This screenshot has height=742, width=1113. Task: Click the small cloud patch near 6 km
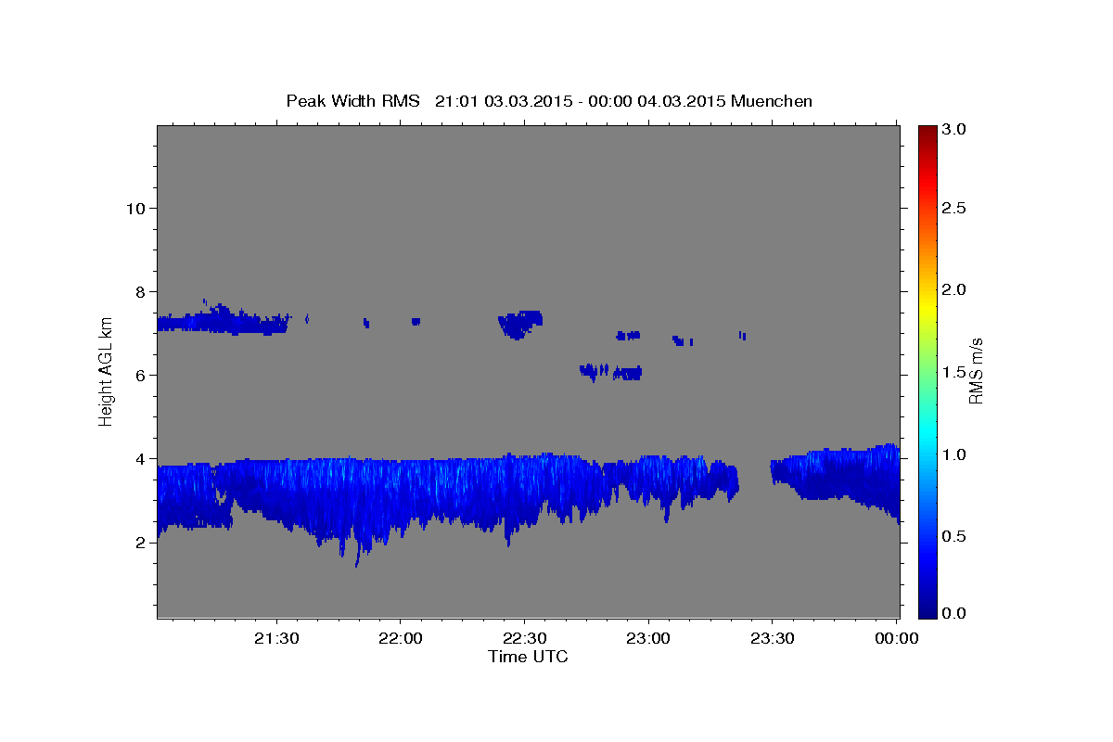(x=612, y=372)
